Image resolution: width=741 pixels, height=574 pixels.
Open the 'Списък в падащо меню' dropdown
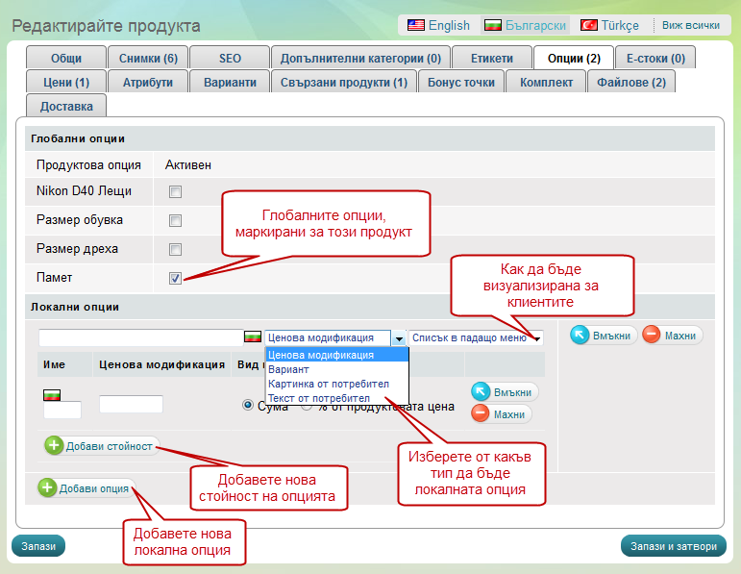(476, 338)
